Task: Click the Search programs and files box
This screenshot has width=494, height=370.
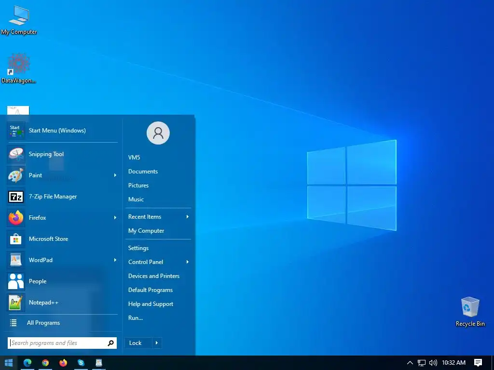Action: pyautogui.click(x=62, y=343)
